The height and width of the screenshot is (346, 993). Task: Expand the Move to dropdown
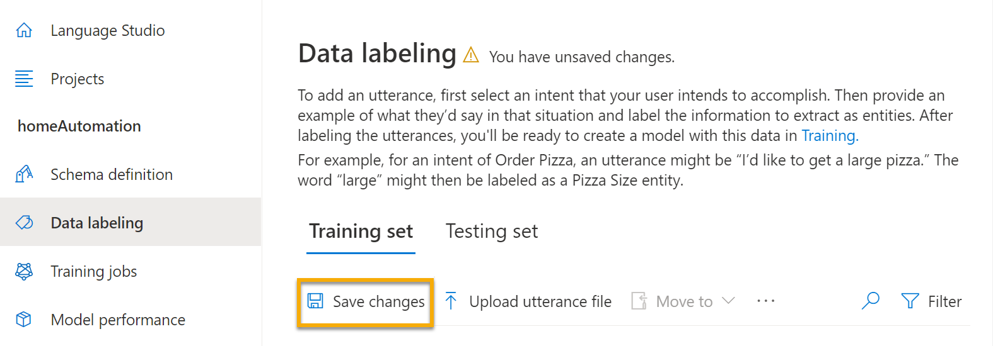pyautogui.click(x=728, y=301)
